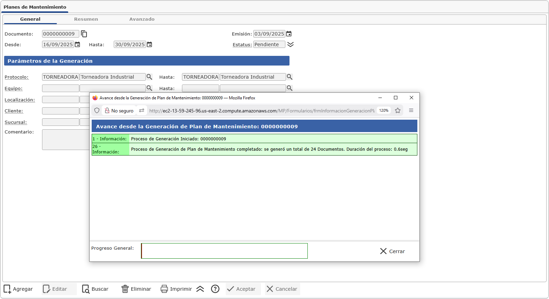This screenshot has width=549, height=299.
Task: Click the Buscar button
Action: coord(95,289)
